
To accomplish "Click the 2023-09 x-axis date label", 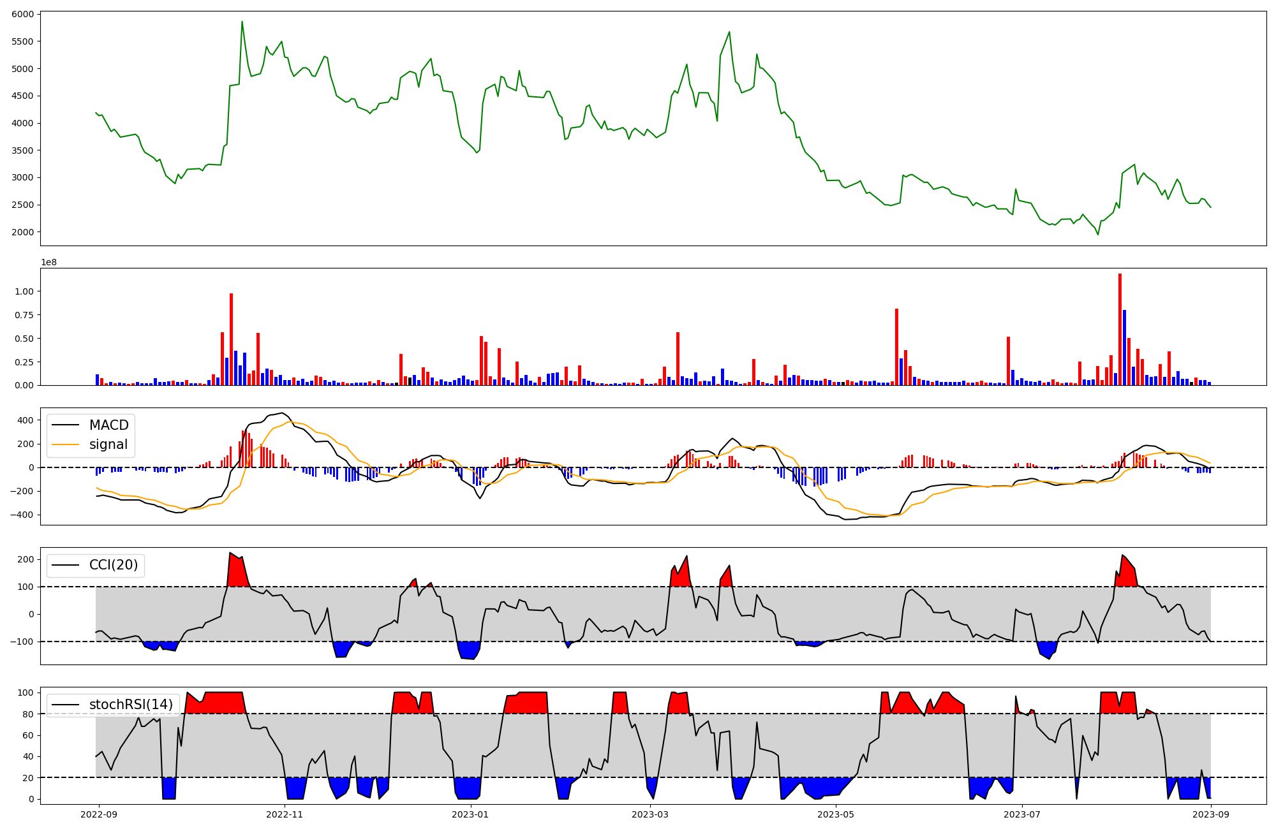I will click(x=1211, y=814).
